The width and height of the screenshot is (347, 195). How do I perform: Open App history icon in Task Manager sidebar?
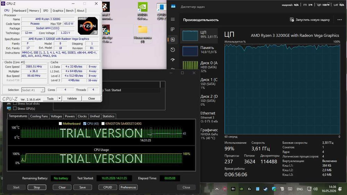pyautogui.click(x=173, y=50)
